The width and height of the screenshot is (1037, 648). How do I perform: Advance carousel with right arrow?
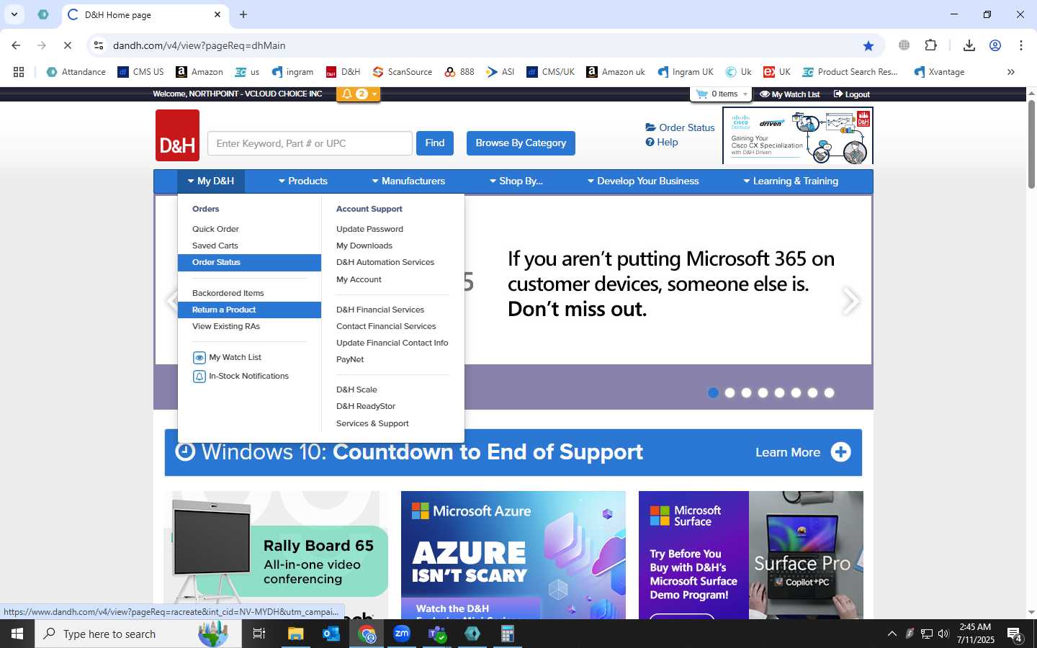850,301
